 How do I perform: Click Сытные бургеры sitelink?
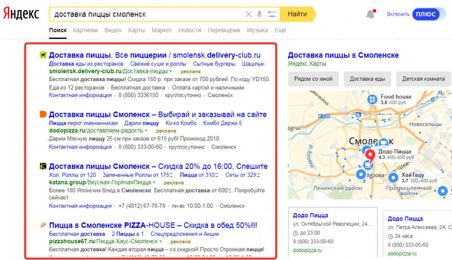pos(214,63)
